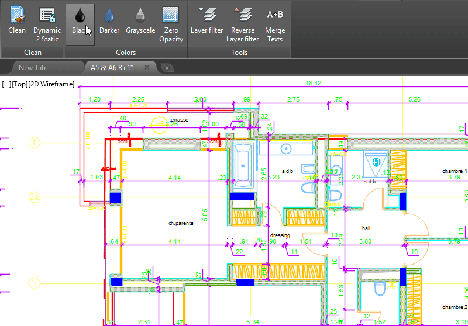Screen dimensions: 468x326
Task: Add a new drawing tab with plus button
Action: click(x=167, y=68)
